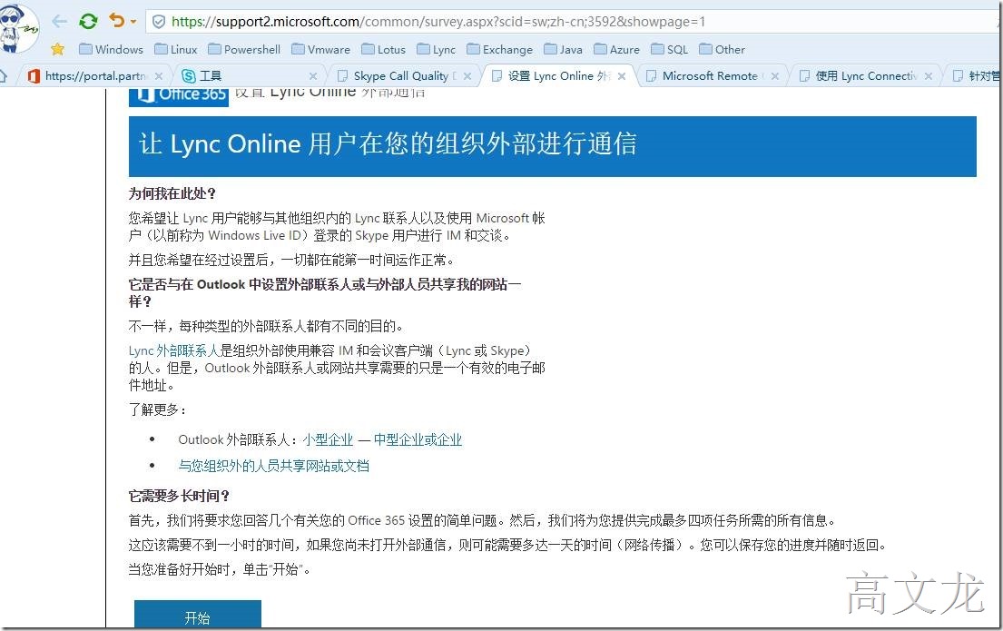This screenshot has width=1003, height=631.
Task: Open the Vmware bookmark folder
Action: pos(321,49)
